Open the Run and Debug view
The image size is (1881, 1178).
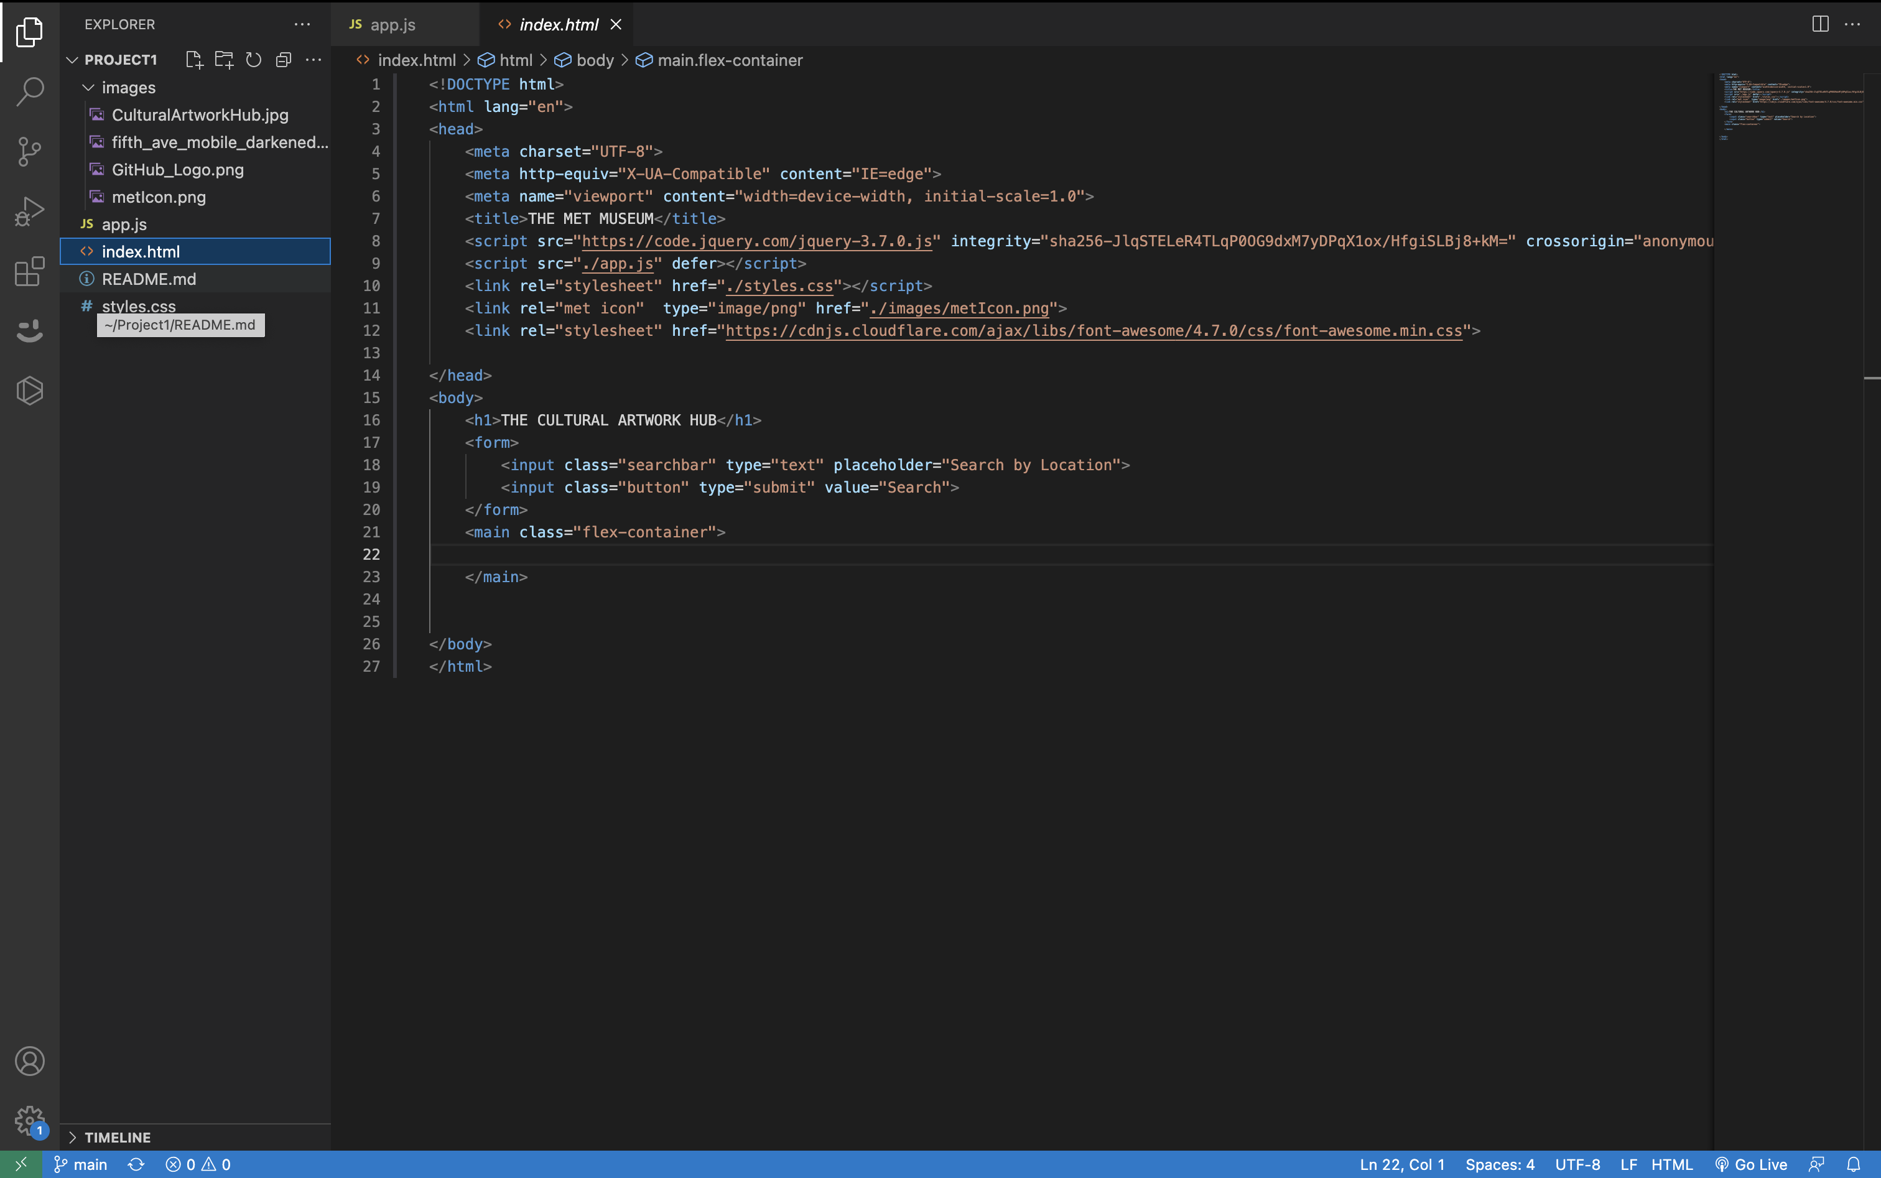30,211
